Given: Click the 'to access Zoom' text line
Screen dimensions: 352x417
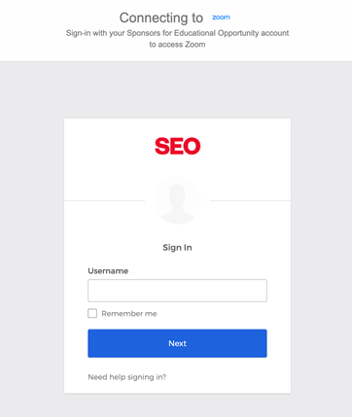Looking at the screenshot, I should pos(177,45).
